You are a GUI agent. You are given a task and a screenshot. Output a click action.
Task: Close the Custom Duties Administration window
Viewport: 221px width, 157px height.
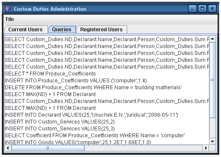click(x=212, y=9)
